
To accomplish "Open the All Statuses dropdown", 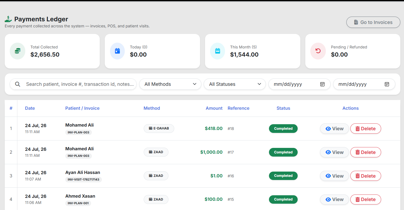I will 235,84.
